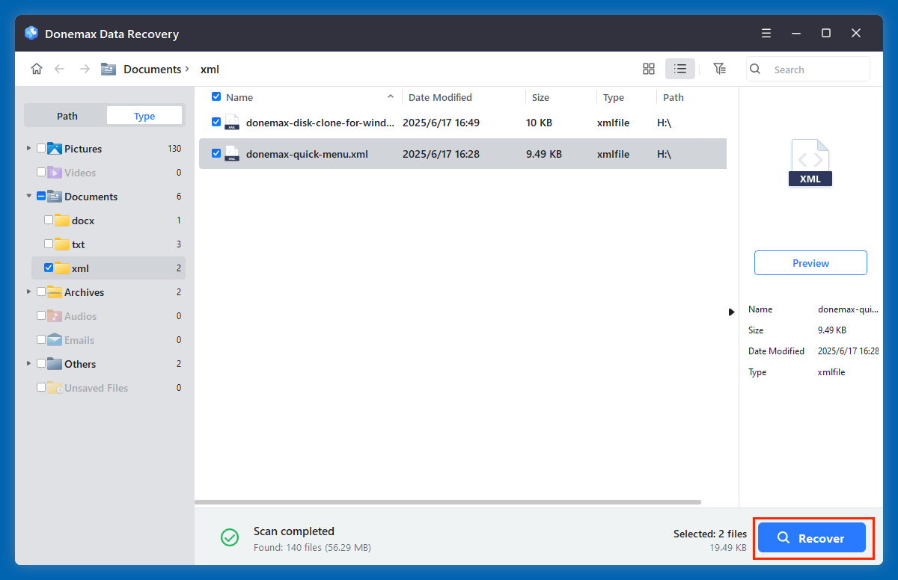Uncheck the Documents folder checkbox
Image resolution: width=898 pixels, height=580 pixels.
(41, 196)
